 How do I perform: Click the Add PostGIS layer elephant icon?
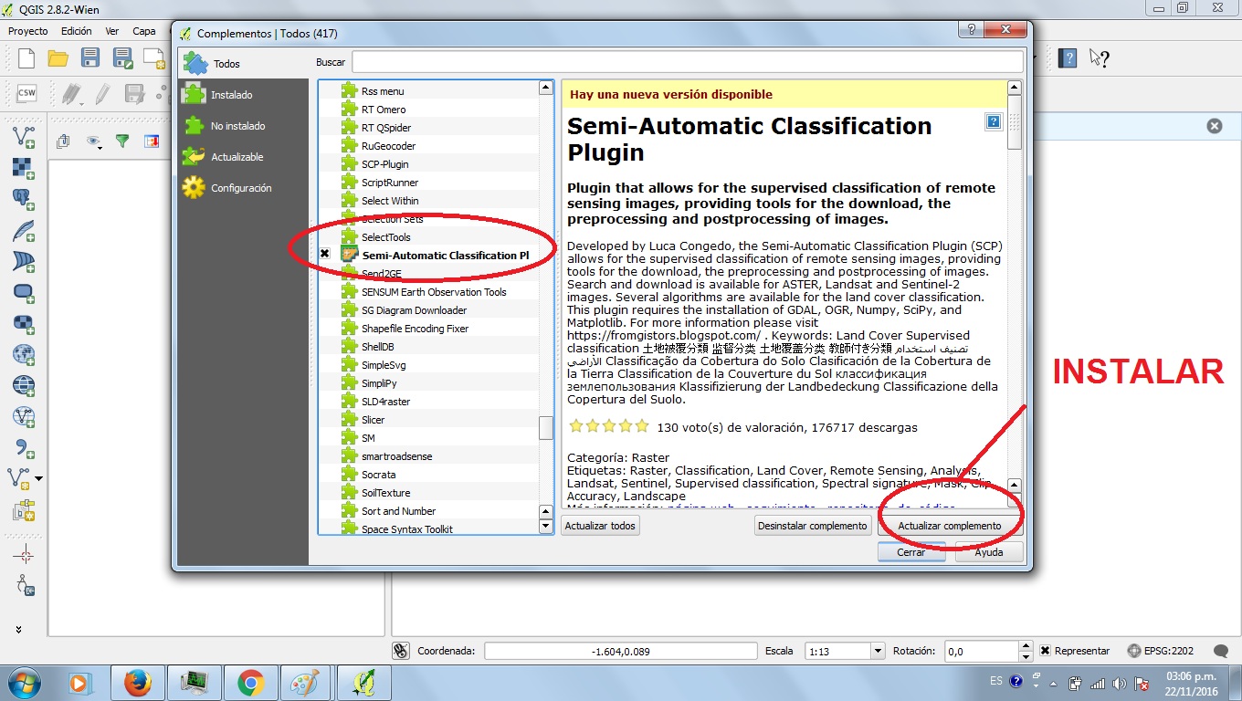(x=24, y=199)
